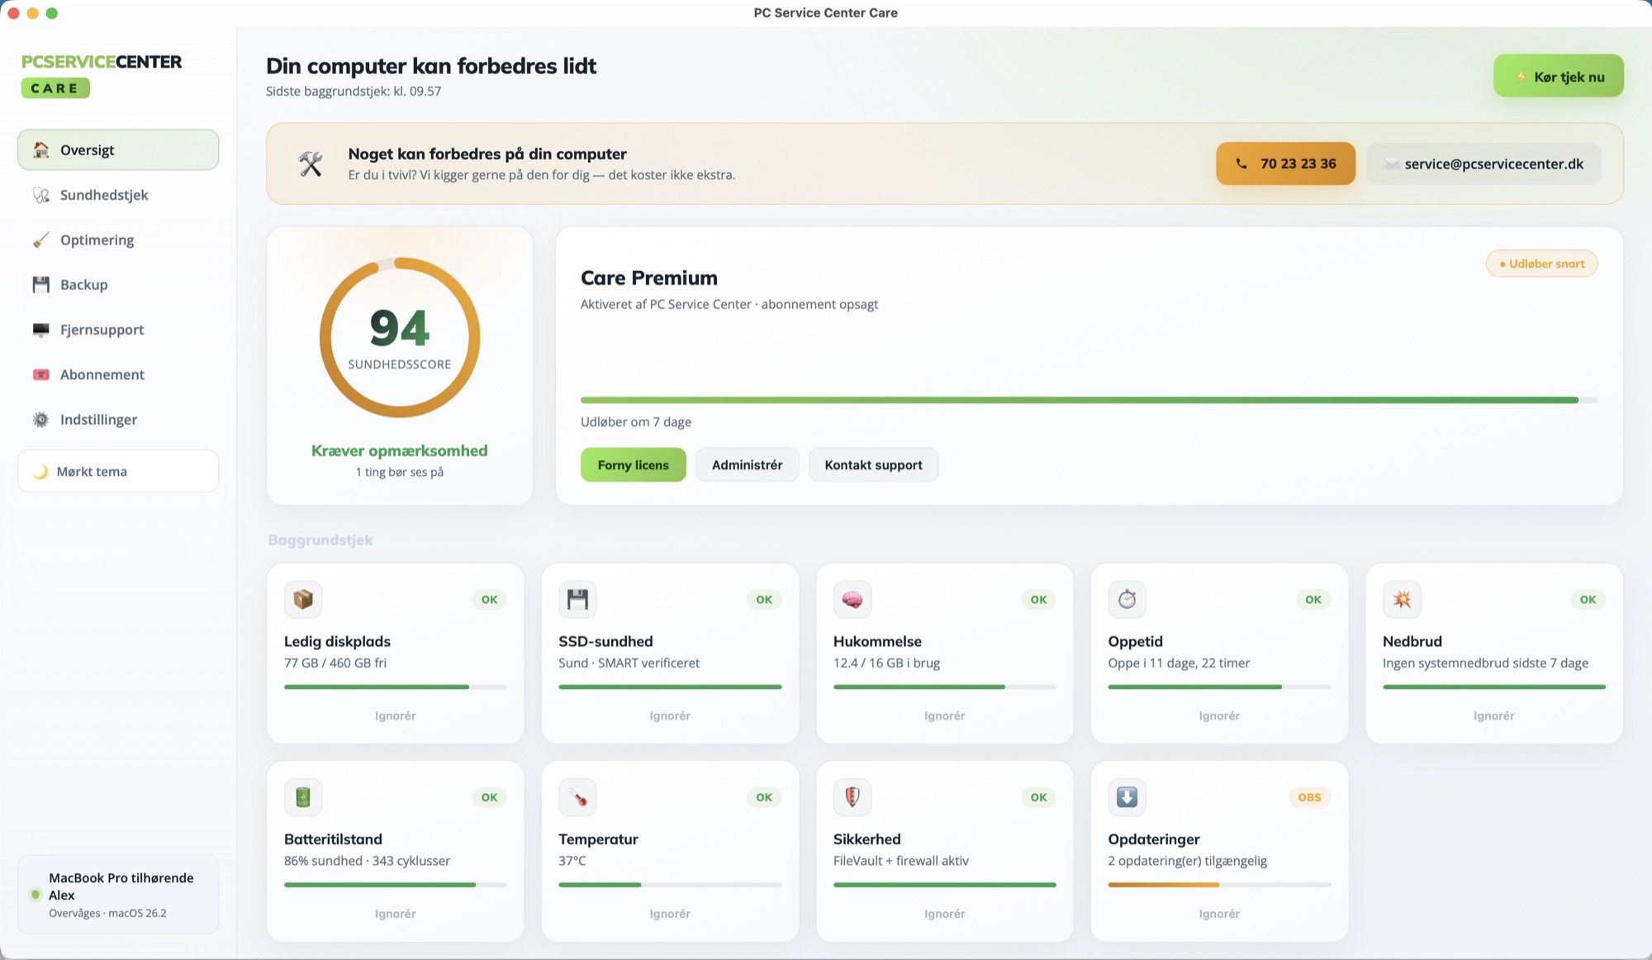Image resolution: width=1652 pixels, height=960 pixels.
Task: Select Backup in the sidebar
Action: pyautogui.click(x=118, y=284)
